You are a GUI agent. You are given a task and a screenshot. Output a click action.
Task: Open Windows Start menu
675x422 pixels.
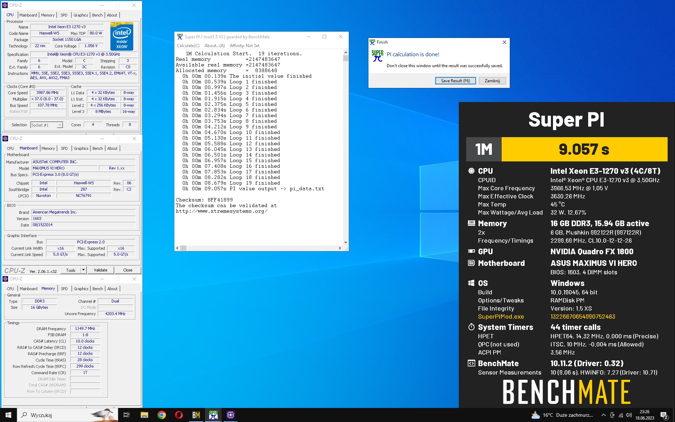[x=8, y=415]
